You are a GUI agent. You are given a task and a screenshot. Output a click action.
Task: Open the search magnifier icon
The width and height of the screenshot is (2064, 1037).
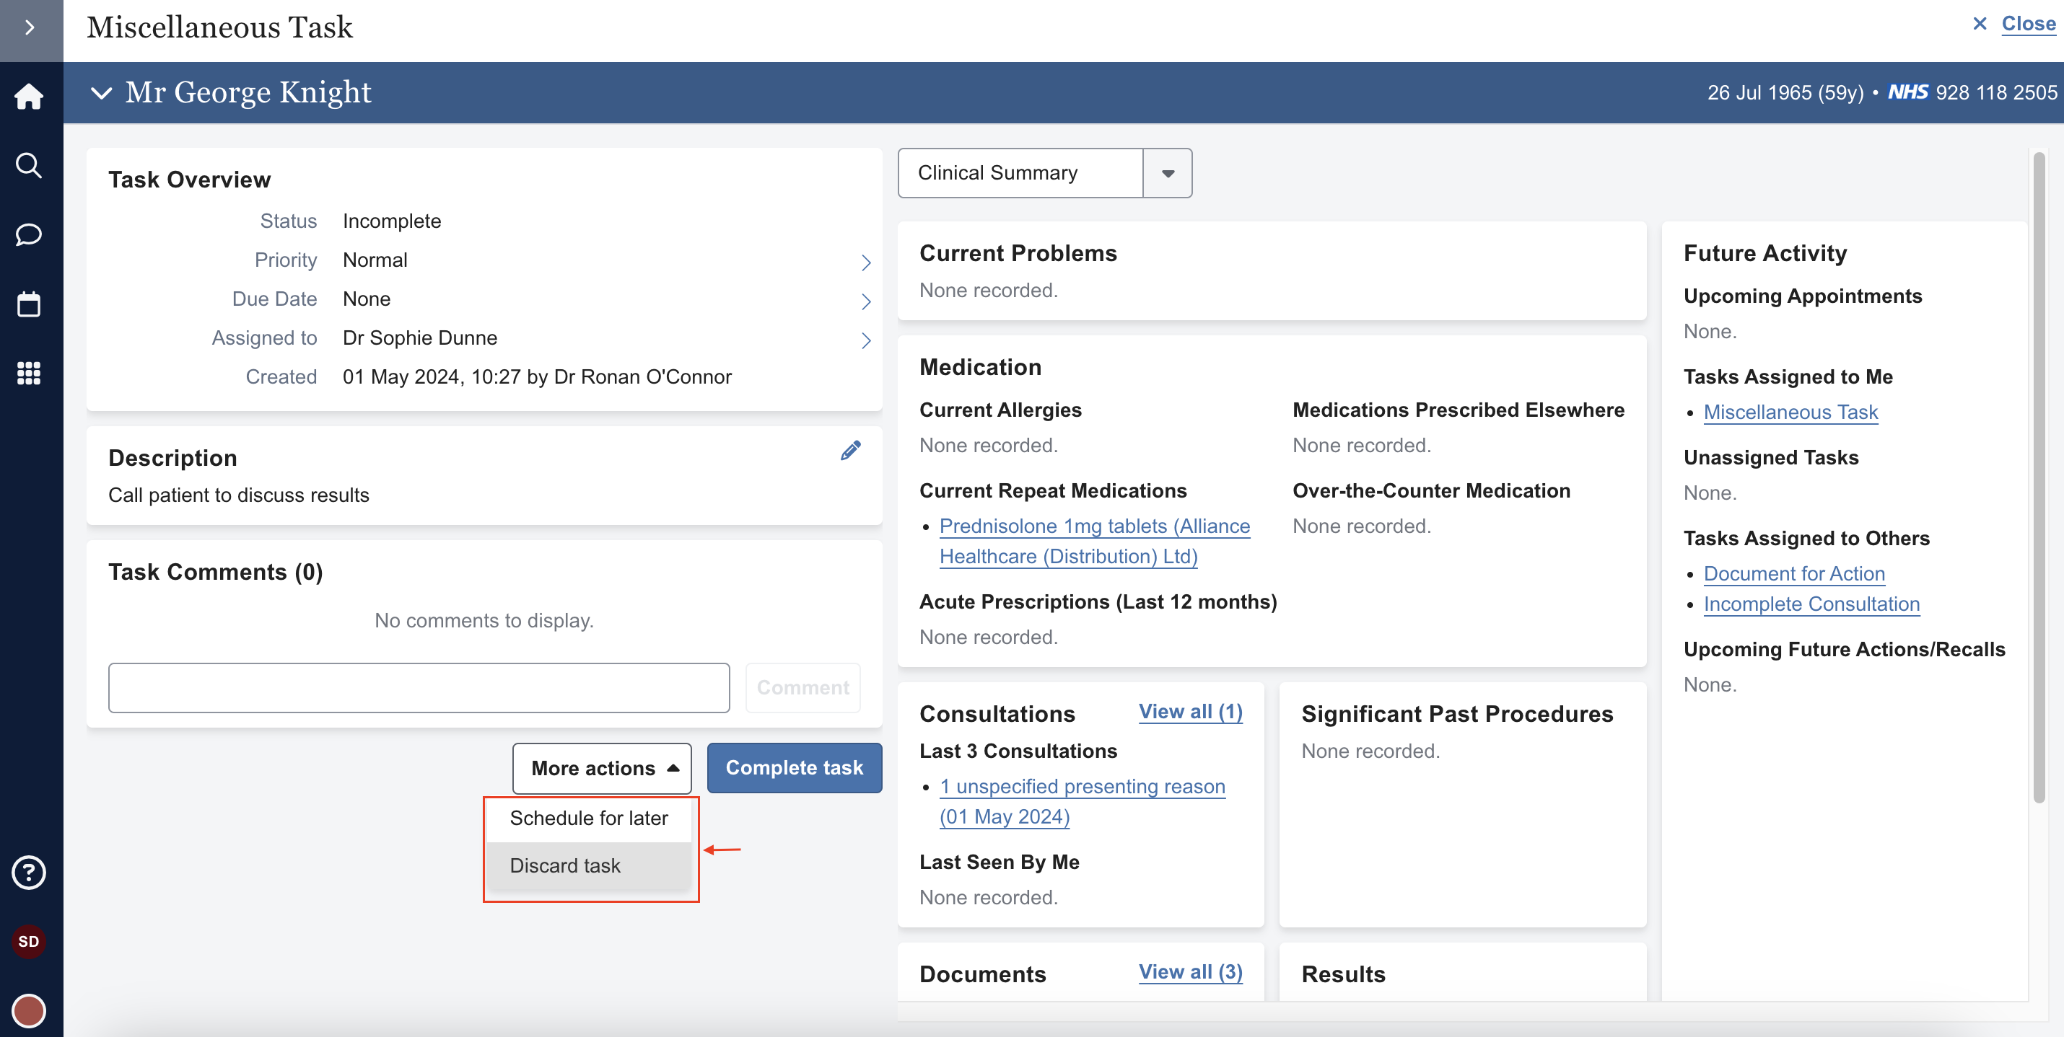click(29, 166)
